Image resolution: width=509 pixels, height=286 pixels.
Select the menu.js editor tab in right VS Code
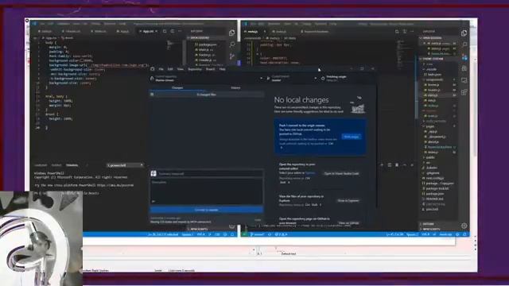click(x=254, y=32)
